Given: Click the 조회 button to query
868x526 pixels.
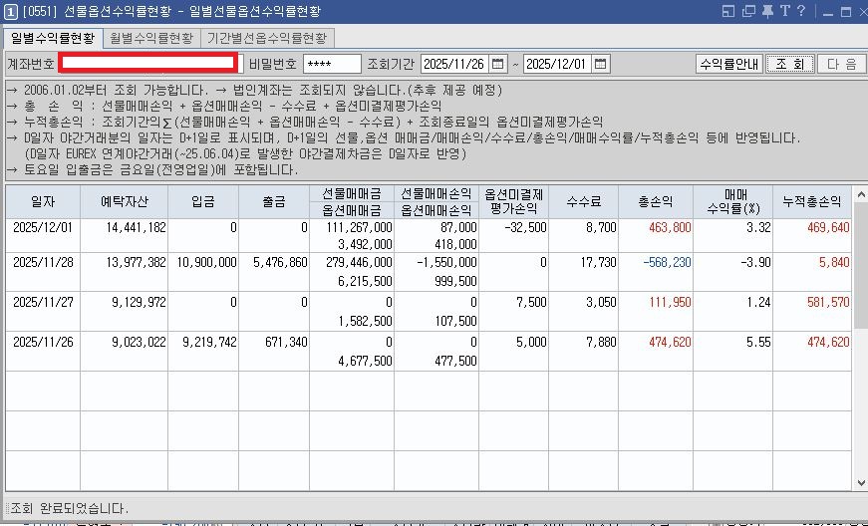Looking at the screenshot, I should point(790,64).
